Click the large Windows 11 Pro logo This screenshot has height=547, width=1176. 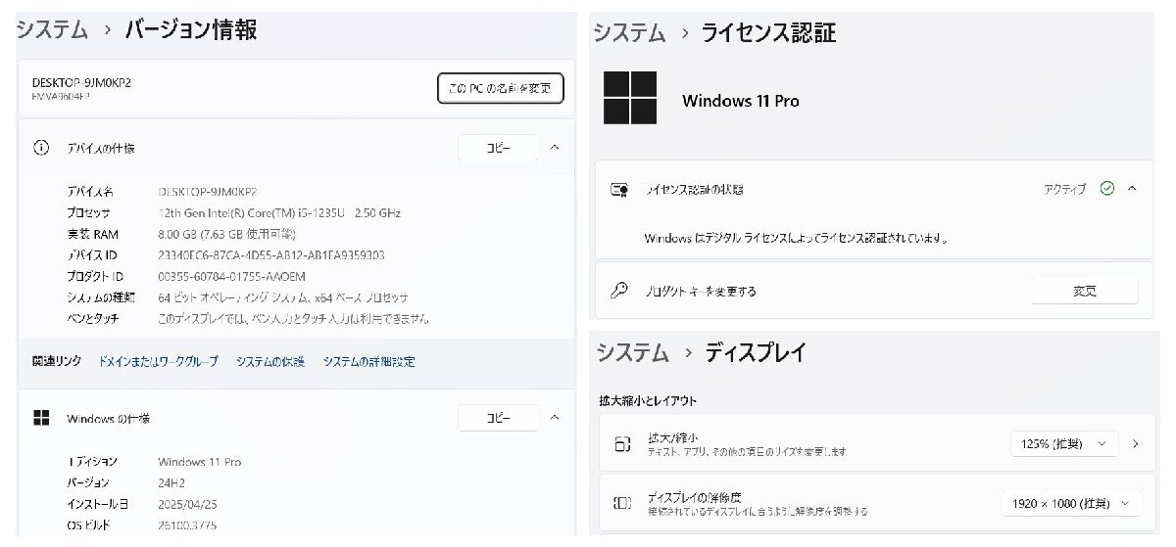(629, 97)
